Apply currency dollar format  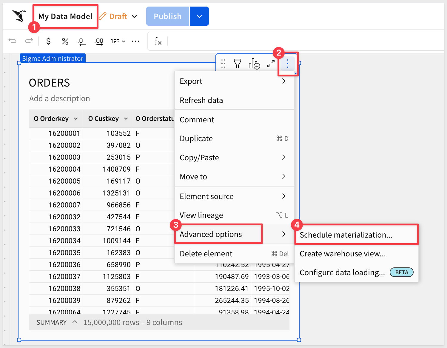tap(48, 41)
